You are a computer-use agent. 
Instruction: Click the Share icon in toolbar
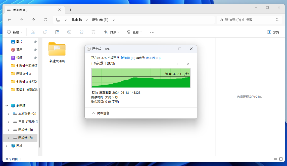(x=81, y=32)
